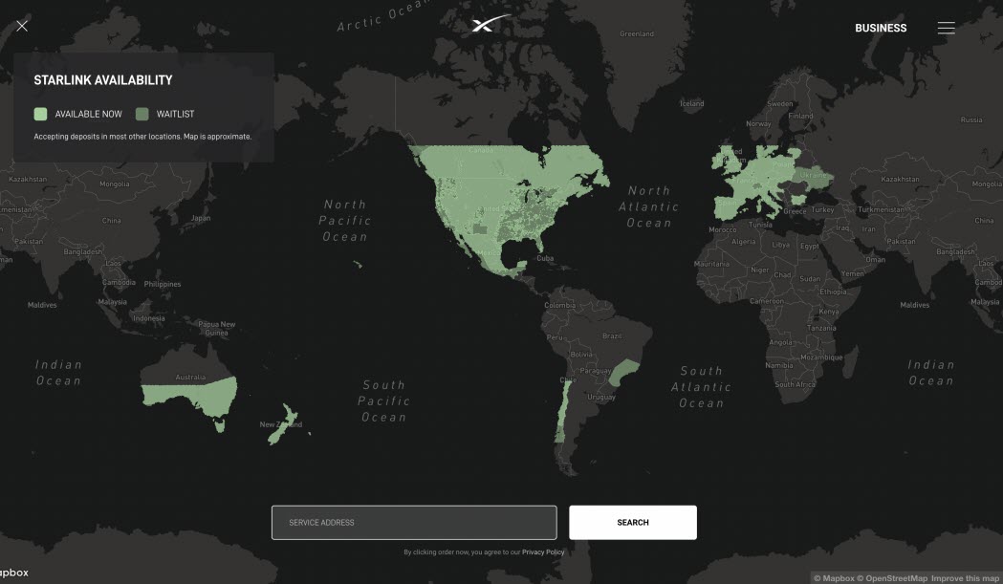This screenshot has width=1003, height=584.
Task: Click the SpaceX logo at top center
Action: click(x=491, y=25)
